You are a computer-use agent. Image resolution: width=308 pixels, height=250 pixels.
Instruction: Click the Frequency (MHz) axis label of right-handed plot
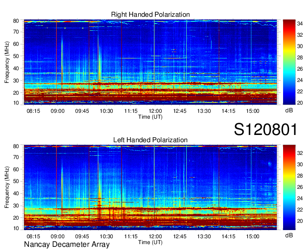click(7, 62)
